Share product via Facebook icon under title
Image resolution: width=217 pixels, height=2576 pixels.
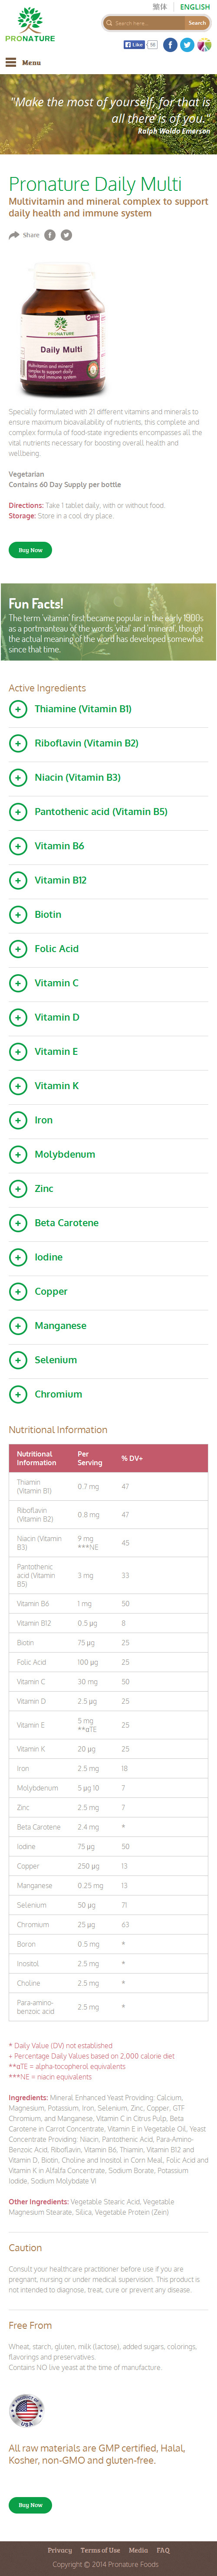pyautogui.click(x=50, y=235)
